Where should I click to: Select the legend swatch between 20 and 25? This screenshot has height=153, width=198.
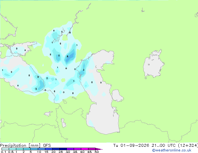coord(56,149)
